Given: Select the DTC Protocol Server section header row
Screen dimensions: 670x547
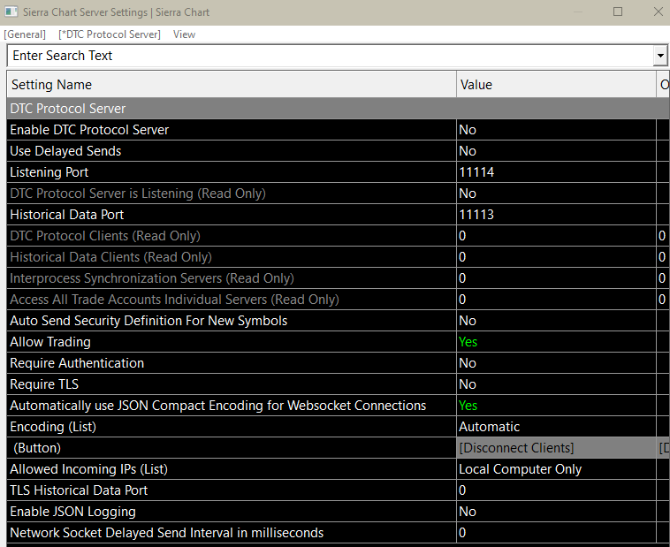Looking at the screenshot, I should 338,109.
